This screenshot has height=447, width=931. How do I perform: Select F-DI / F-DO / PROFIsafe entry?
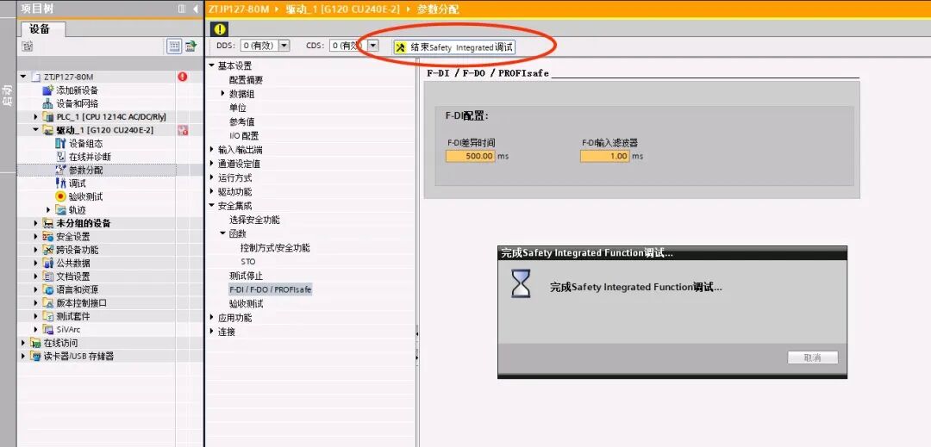[x=270, y=290]
